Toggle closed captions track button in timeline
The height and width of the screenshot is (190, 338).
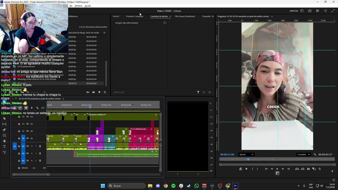pyautogui.click(x=43, y=108)
